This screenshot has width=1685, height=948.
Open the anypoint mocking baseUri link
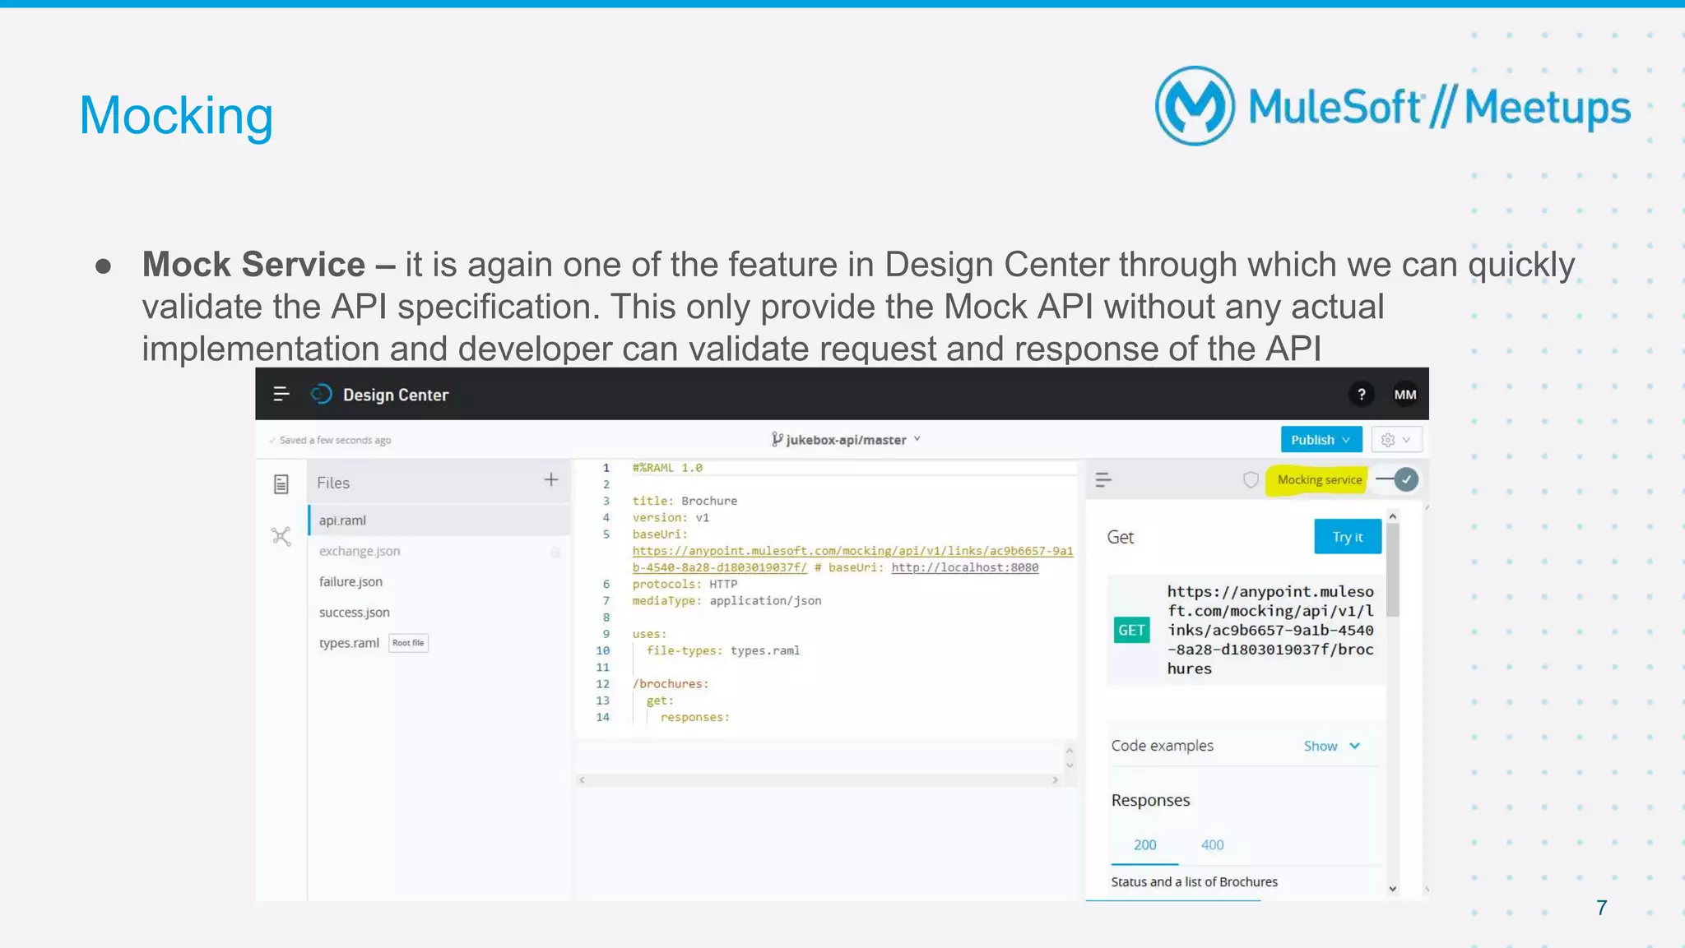click(852, 559)
